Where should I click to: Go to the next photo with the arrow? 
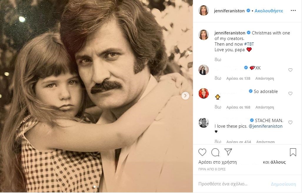pos(185,96)
